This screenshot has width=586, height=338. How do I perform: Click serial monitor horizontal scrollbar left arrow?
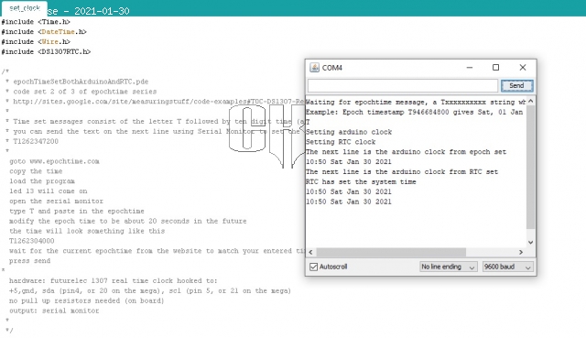tap(311, 252)
